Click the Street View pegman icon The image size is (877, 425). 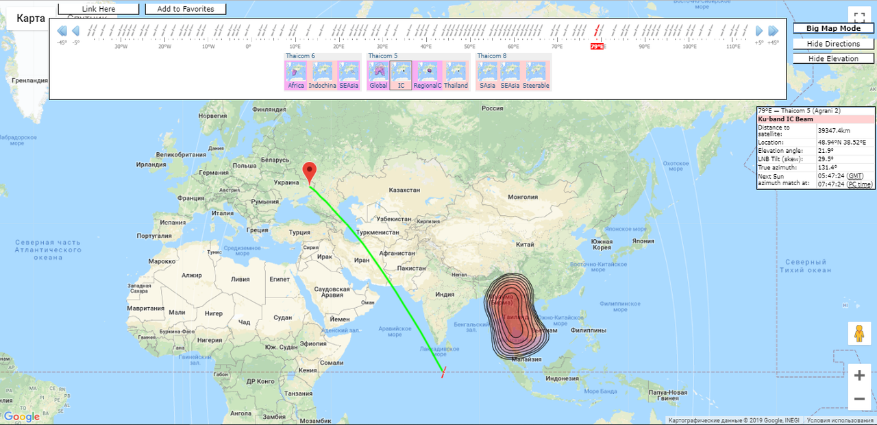859,333
